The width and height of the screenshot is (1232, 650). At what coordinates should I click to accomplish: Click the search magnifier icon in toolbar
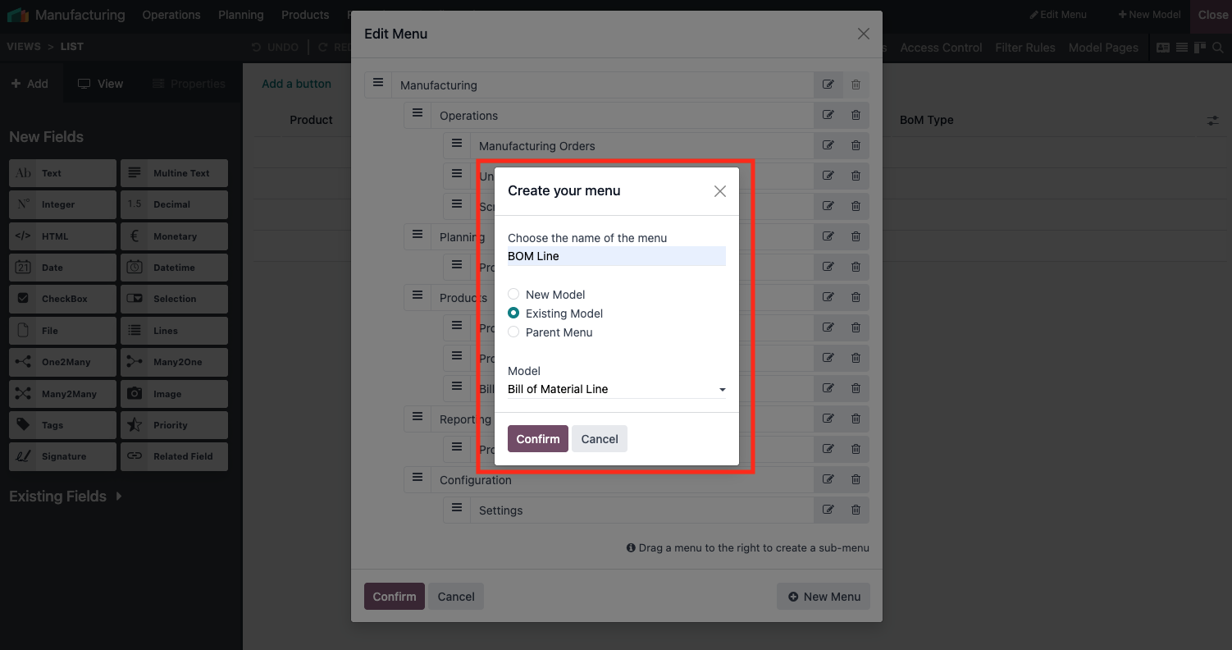coord(1218,48)
